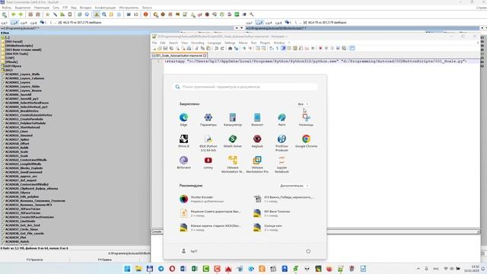Viewport: 487px width, 274px height.
Task: Launch VMware Workstation Pro
Action: tap(257, 164)
